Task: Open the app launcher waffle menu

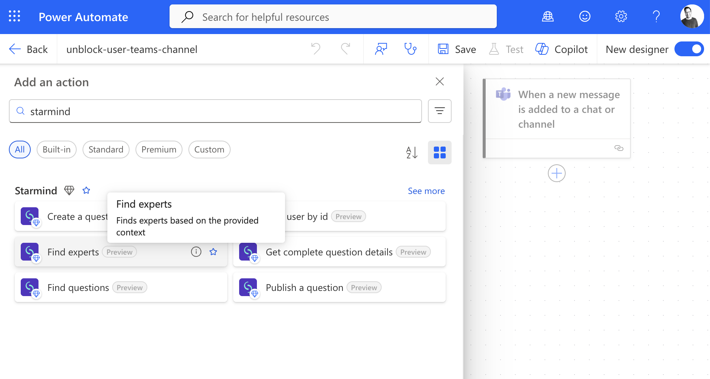Action: coord(14,17)
